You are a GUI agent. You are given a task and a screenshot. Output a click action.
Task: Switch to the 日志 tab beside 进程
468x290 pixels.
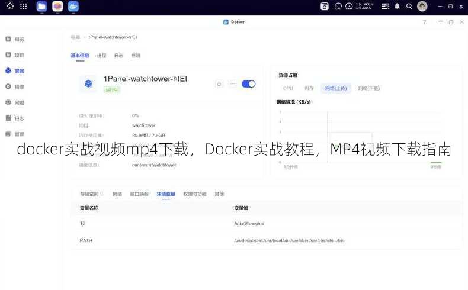click(x=119, y=56)
